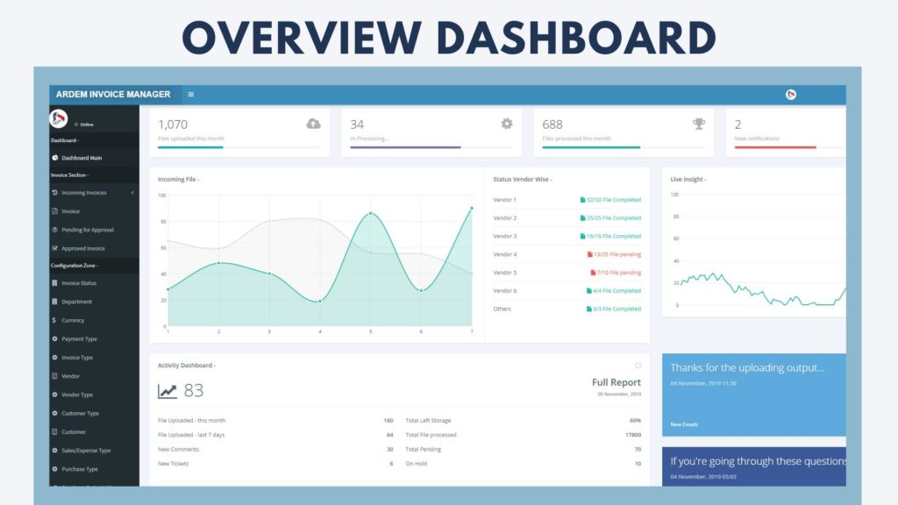The image size is (898, 505).
Task: Click the cloud upload icon on the files card
Action: click(314, 124)
